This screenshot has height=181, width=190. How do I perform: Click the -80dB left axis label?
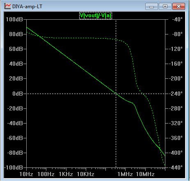15,153
